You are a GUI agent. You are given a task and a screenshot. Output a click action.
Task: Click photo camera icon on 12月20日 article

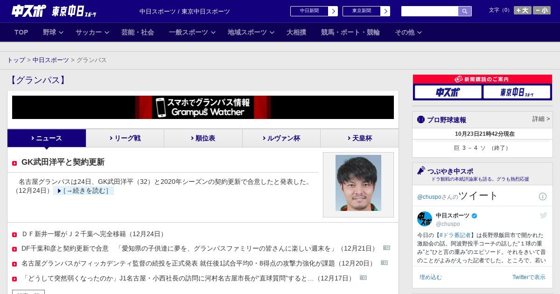point(384,263)
